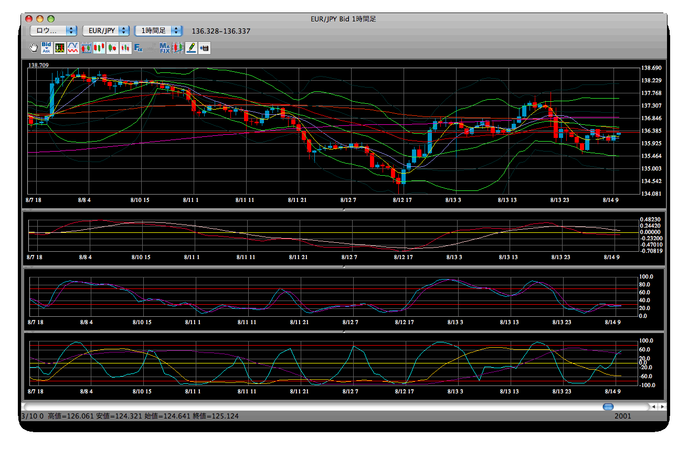Switch to the bar chart style icon

(125, 48)
